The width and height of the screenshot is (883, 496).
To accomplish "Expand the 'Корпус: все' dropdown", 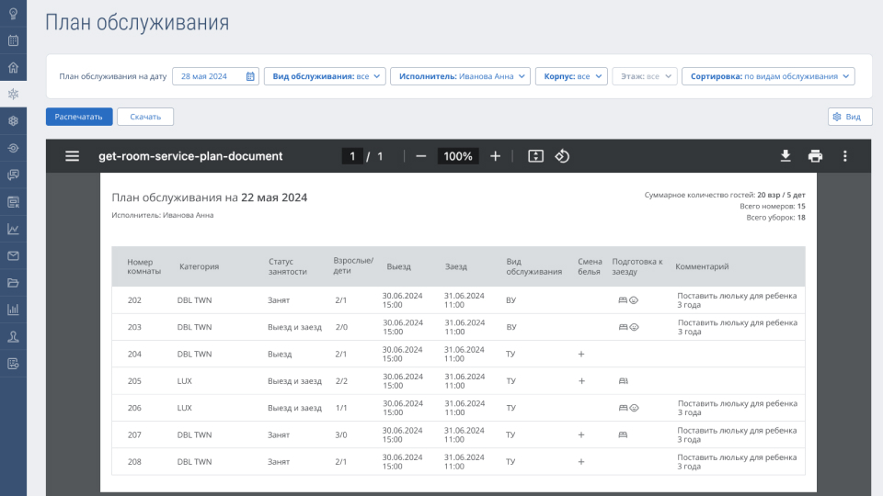I will (571, 76).
